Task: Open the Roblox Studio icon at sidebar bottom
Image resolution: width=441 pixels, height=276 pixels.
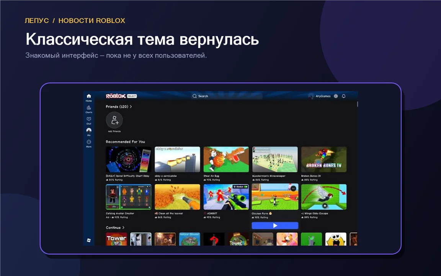Action: 88,240
